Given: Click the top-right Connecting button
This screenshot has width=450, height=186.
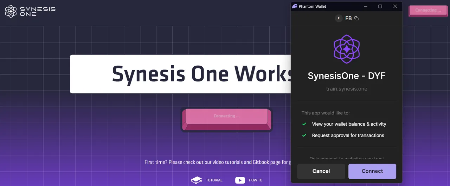Looking at the screenshot, I should [428, 11].
